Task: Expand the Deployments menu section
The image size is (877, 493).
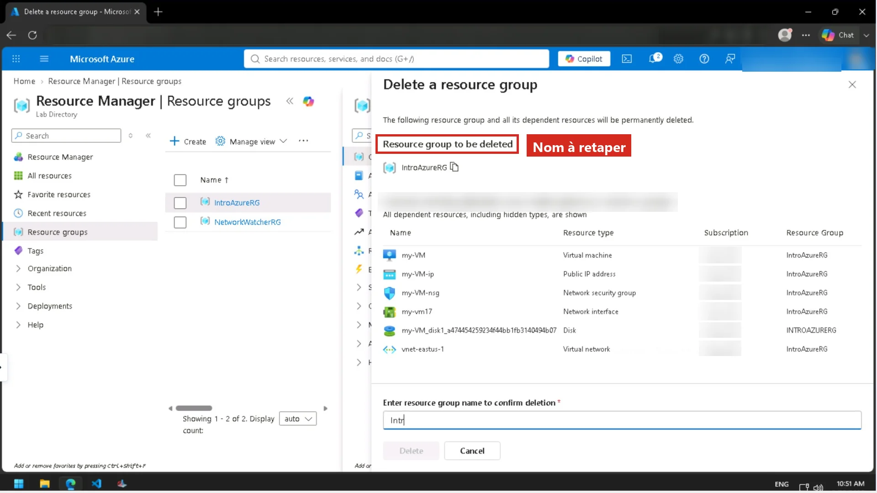Action: pos(18,306)
